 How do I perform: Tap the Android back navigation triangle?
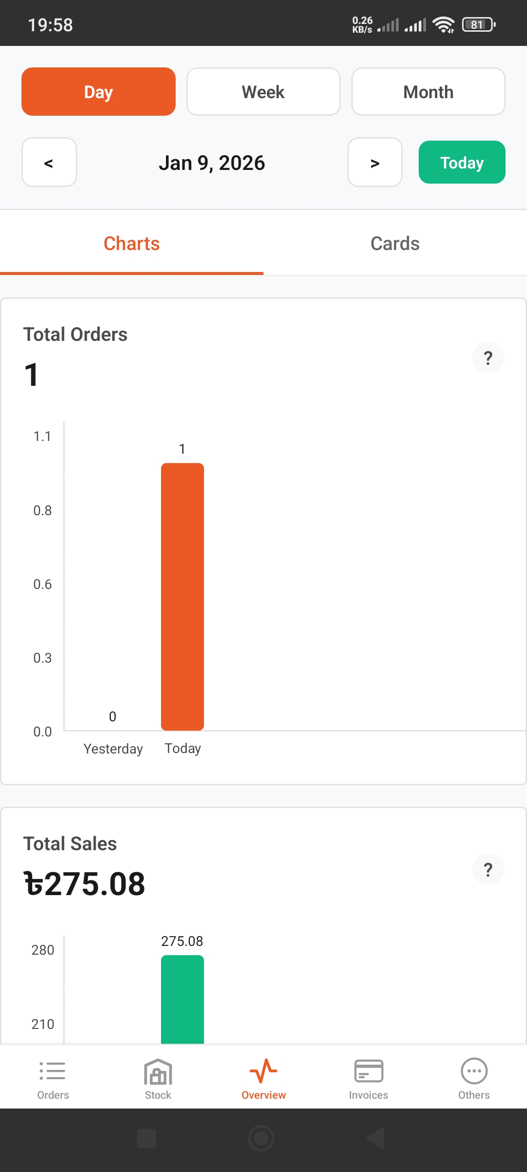tap(375, 1138)
